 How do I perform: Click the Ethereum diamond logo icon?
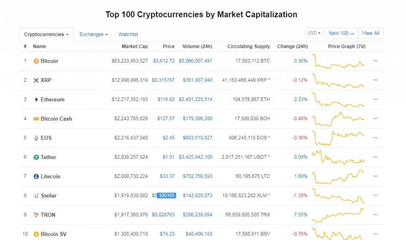pyautogui.click(x=36, y=99)
